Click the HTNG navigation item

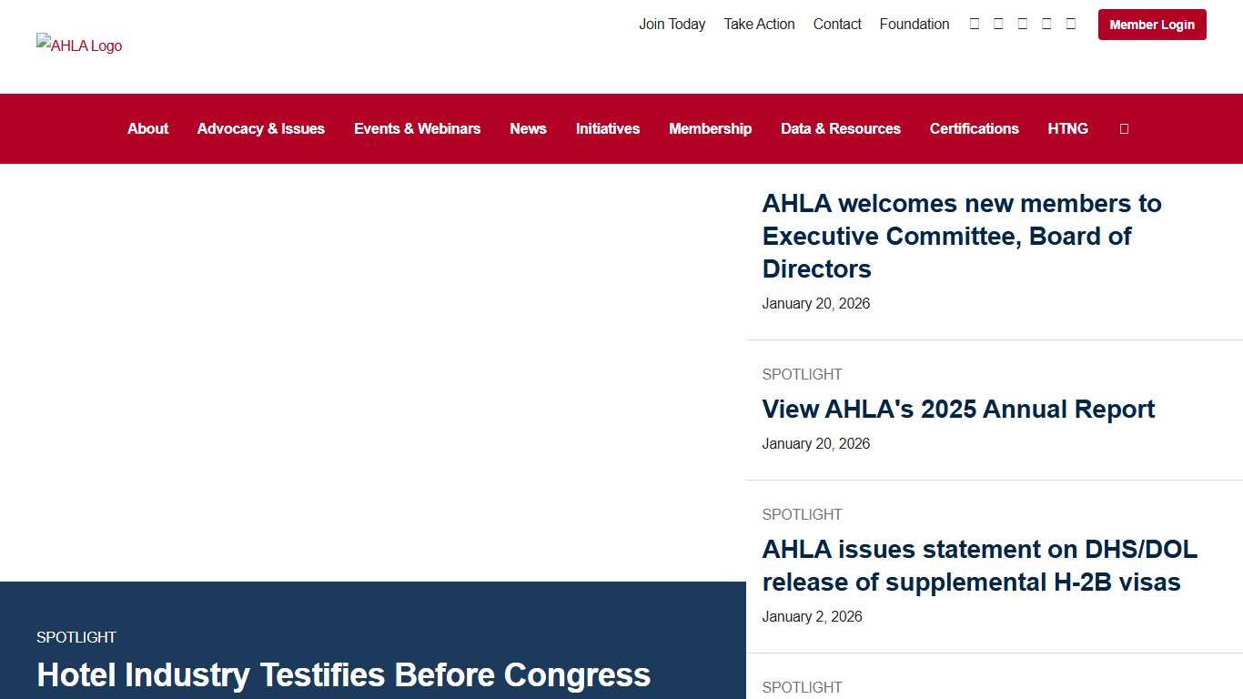[x=1067, y=128]
